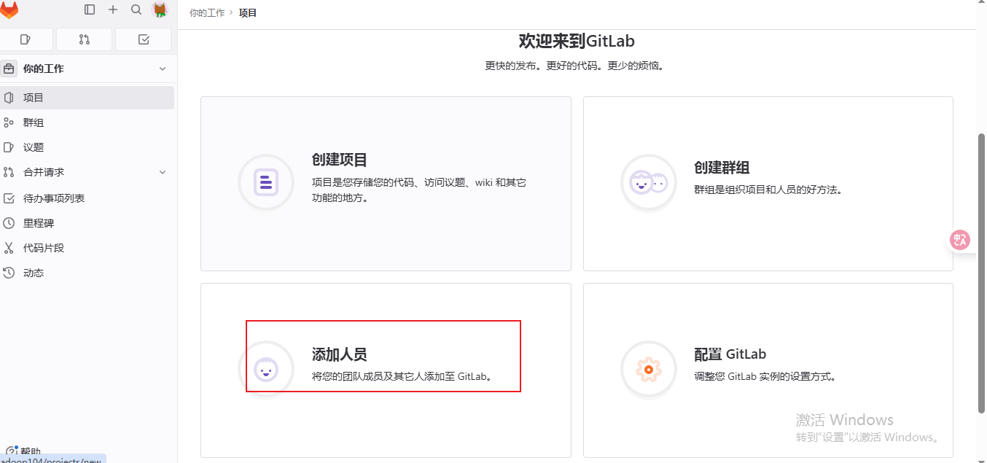
Task: Click the 添加人员 smiley face icon
Action: (x=266, y=370)
